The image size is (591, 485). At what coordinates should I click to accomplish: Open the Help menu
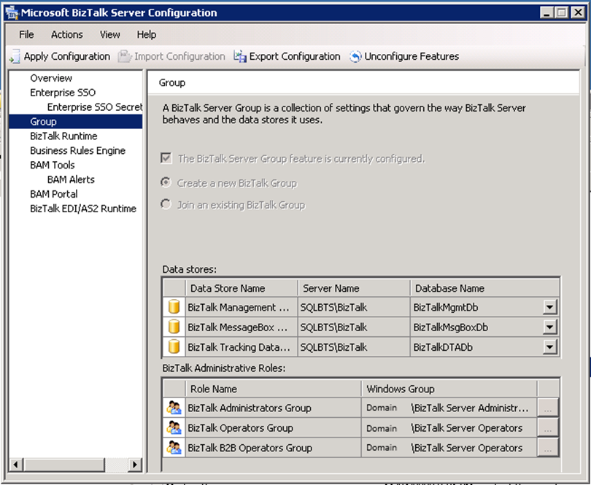[146, 35]
